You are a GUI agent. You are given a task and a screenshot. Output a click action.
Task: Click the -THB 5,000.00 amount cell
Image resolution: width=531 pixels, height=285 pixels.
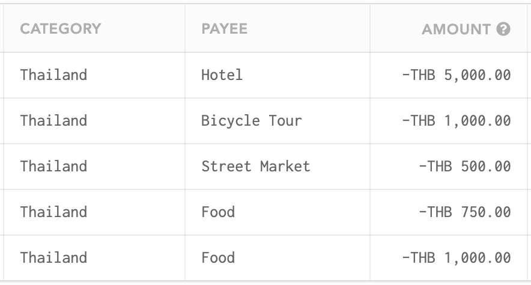click(456, 75)
